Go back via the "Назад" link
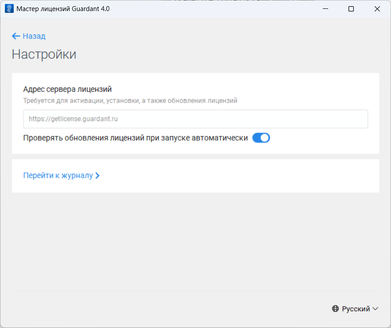The image size is (391, 328). [34, 36]
